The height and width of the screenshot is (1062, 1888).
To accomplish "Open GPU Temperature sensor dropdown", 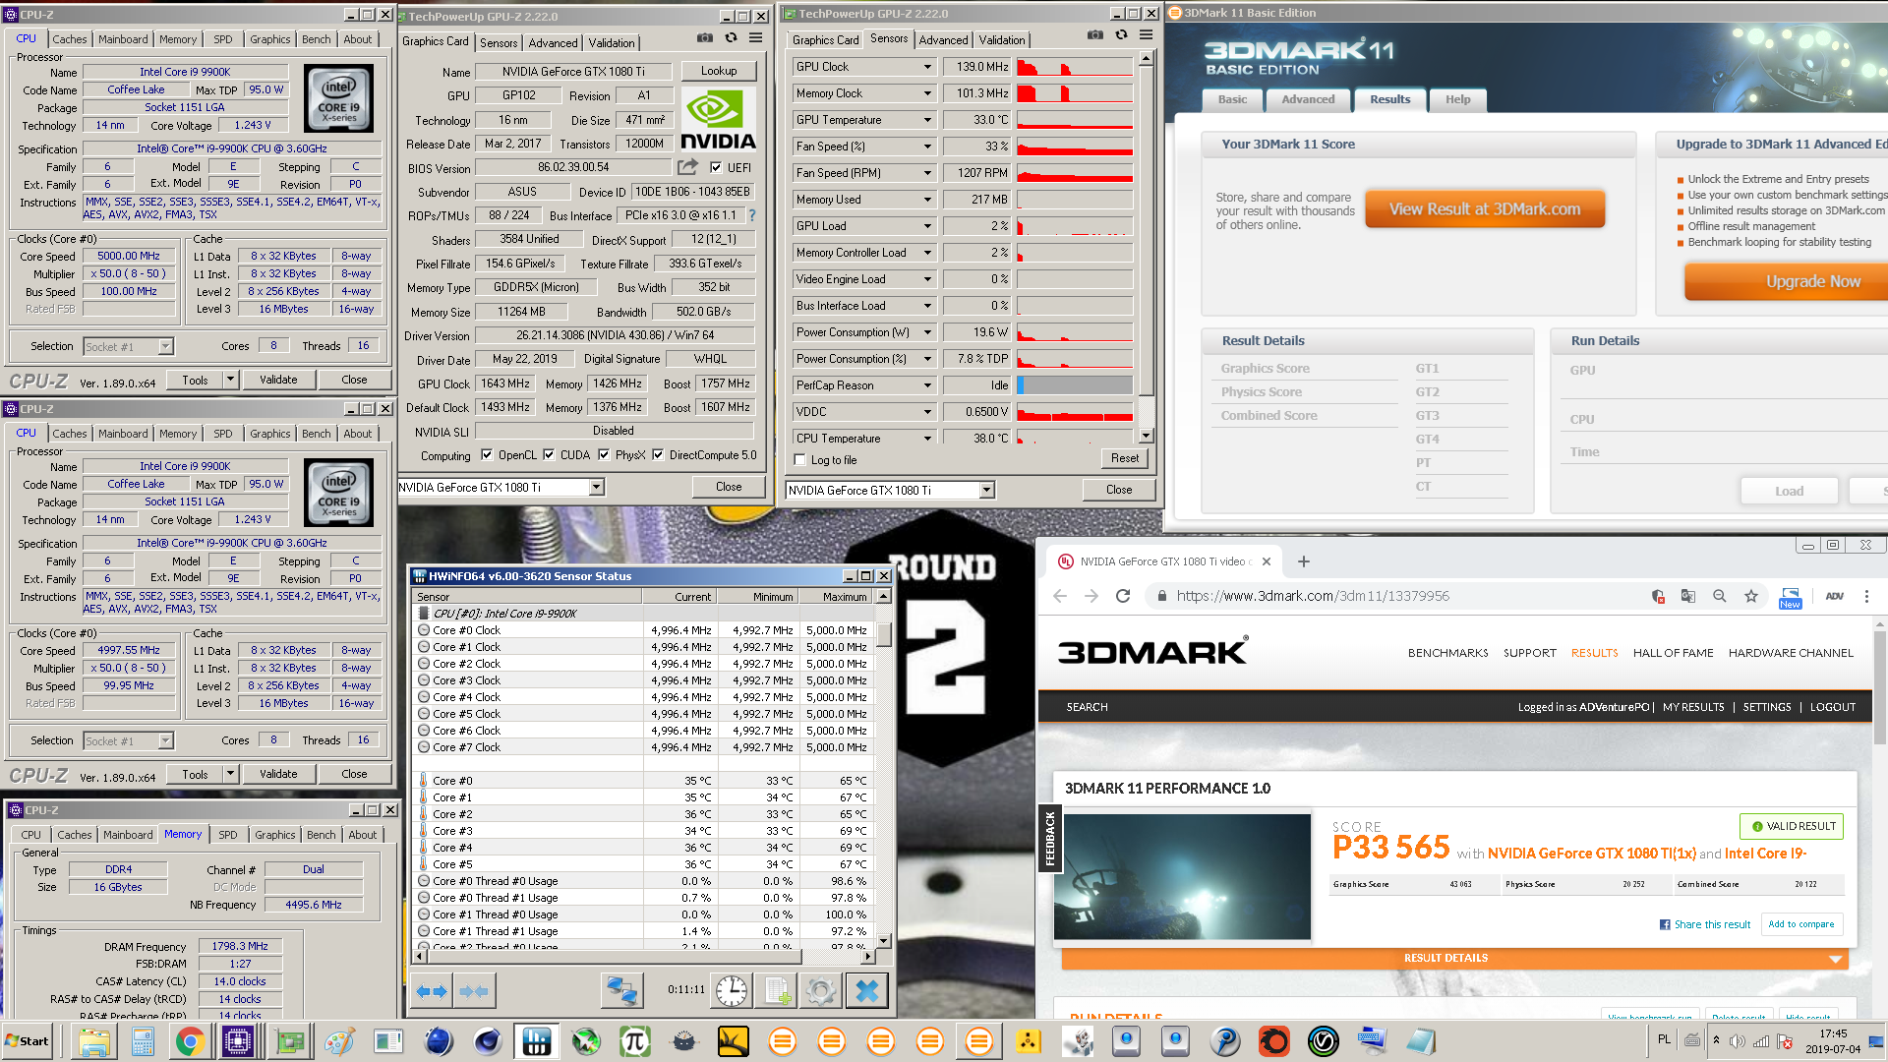I will point(926,120).
